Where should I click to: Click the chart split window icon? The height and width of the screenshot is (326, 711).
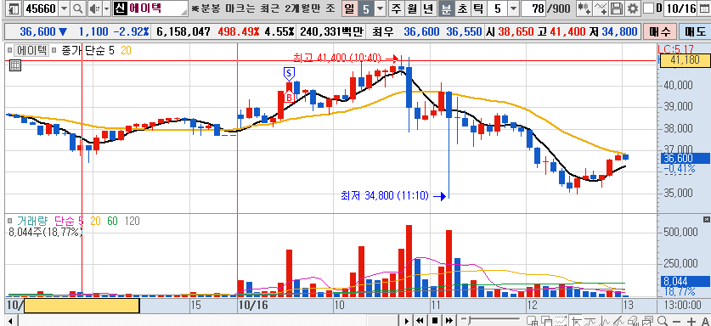(x=532, y=321)
